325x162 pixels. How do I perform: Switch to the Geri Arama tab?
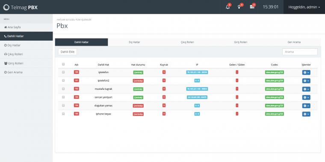[294, 42]
